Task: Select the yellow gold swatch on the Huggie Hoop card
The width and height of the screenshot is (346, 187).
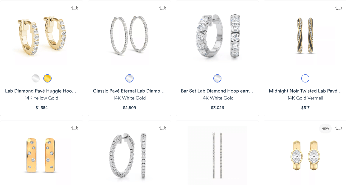Action: point(47,78)
